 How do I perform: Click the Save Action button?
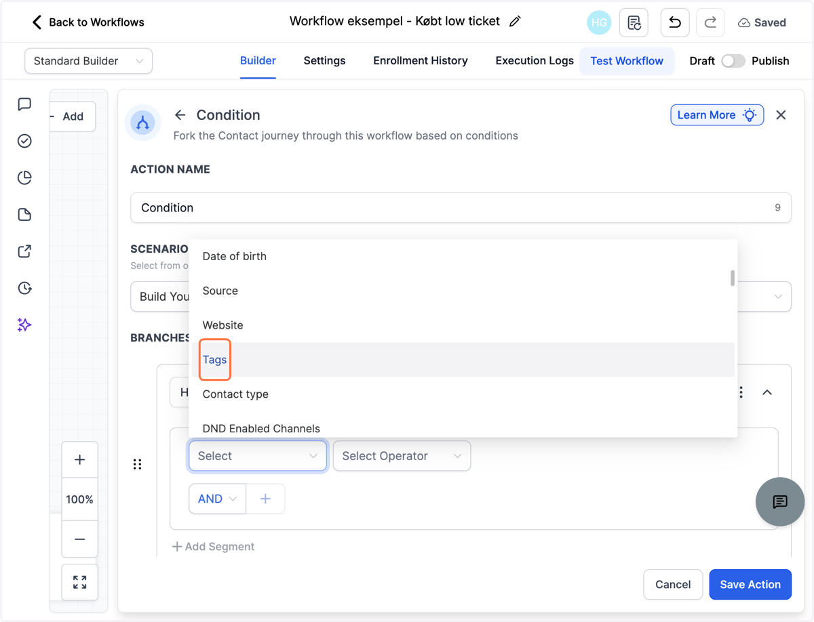[x=750, y=584]
